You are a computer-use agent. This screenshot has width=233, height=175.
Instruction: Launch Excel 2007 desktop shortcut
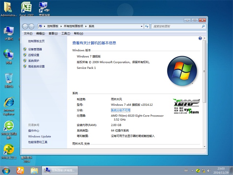click(x=26, y=9)
